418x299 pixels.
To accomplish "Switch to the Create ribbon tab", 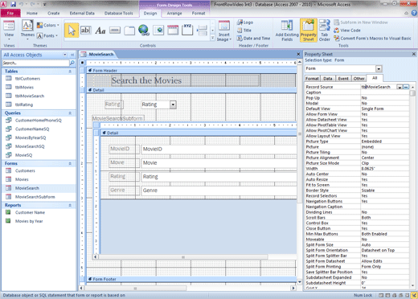I will (x=54, y=13).
